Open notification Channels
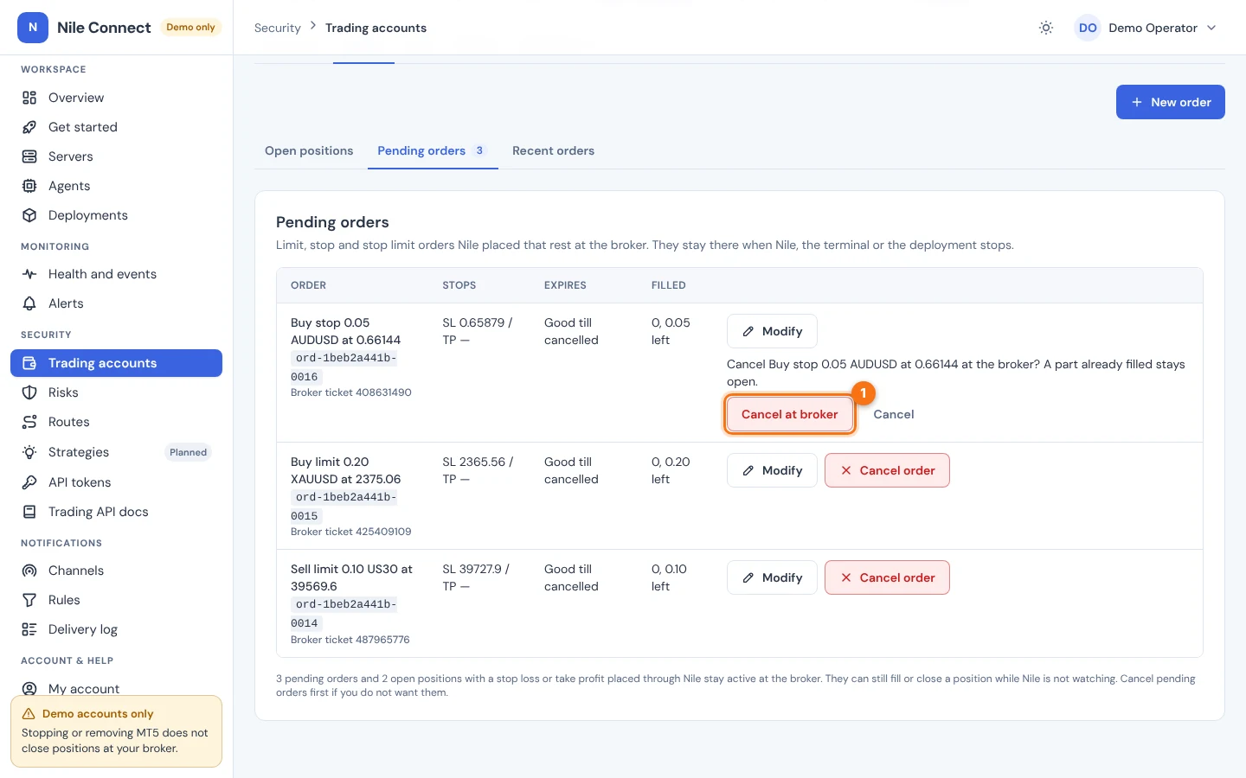The height and width of the screenshot is (778, 1246). [116, 571]
